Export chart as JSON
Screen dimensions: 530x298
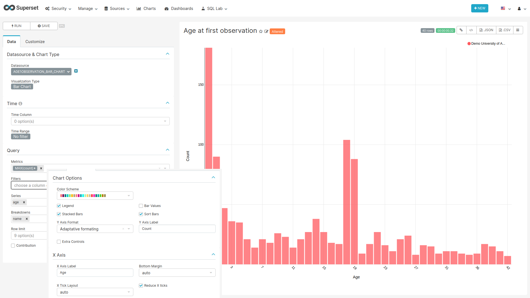[486, 30]
